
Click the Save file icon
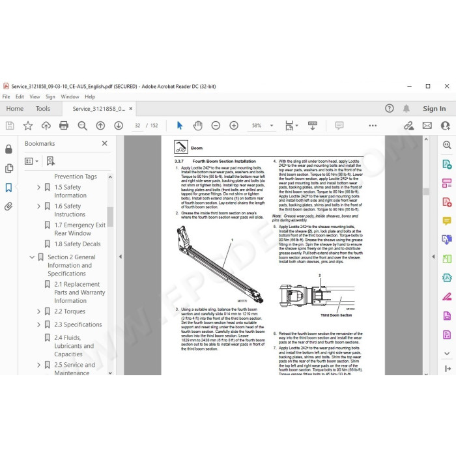(10, 126)
